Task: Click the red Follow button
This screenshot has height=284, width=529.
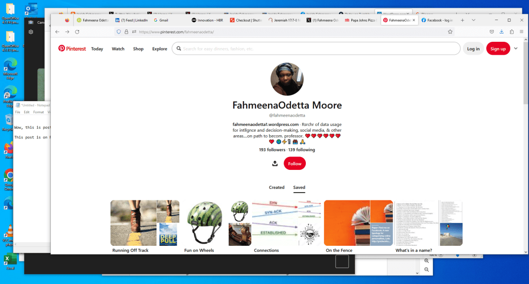Action: [x=294, y=164]
